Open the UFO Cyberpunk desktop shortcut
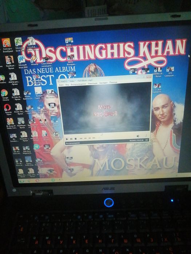The image size is (191, 254). tap(170, 72)
